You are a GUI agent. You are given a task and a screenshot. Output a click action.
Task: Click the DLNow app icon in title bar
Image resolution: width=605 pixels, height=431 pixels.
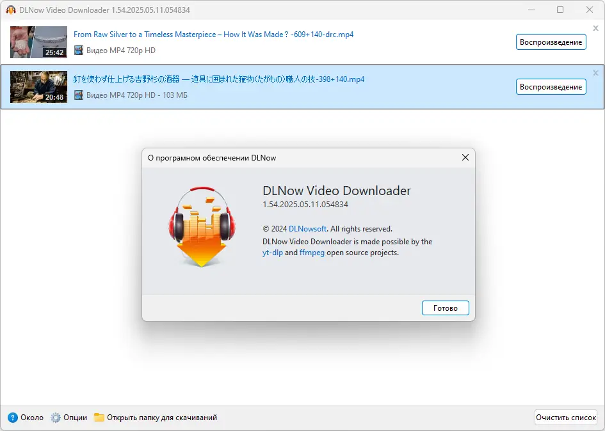[10, 10]
